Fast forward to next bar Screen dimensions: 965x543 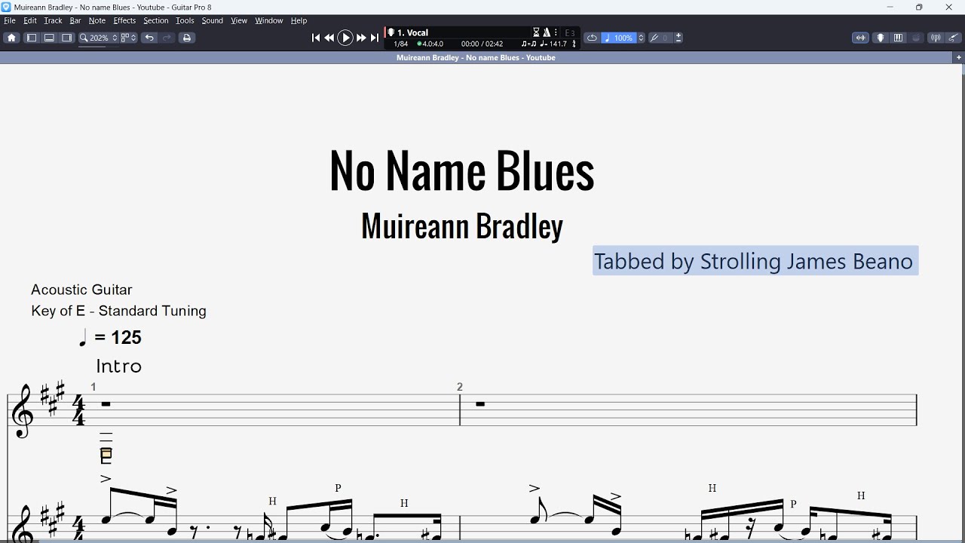click(x=361, y=38)
